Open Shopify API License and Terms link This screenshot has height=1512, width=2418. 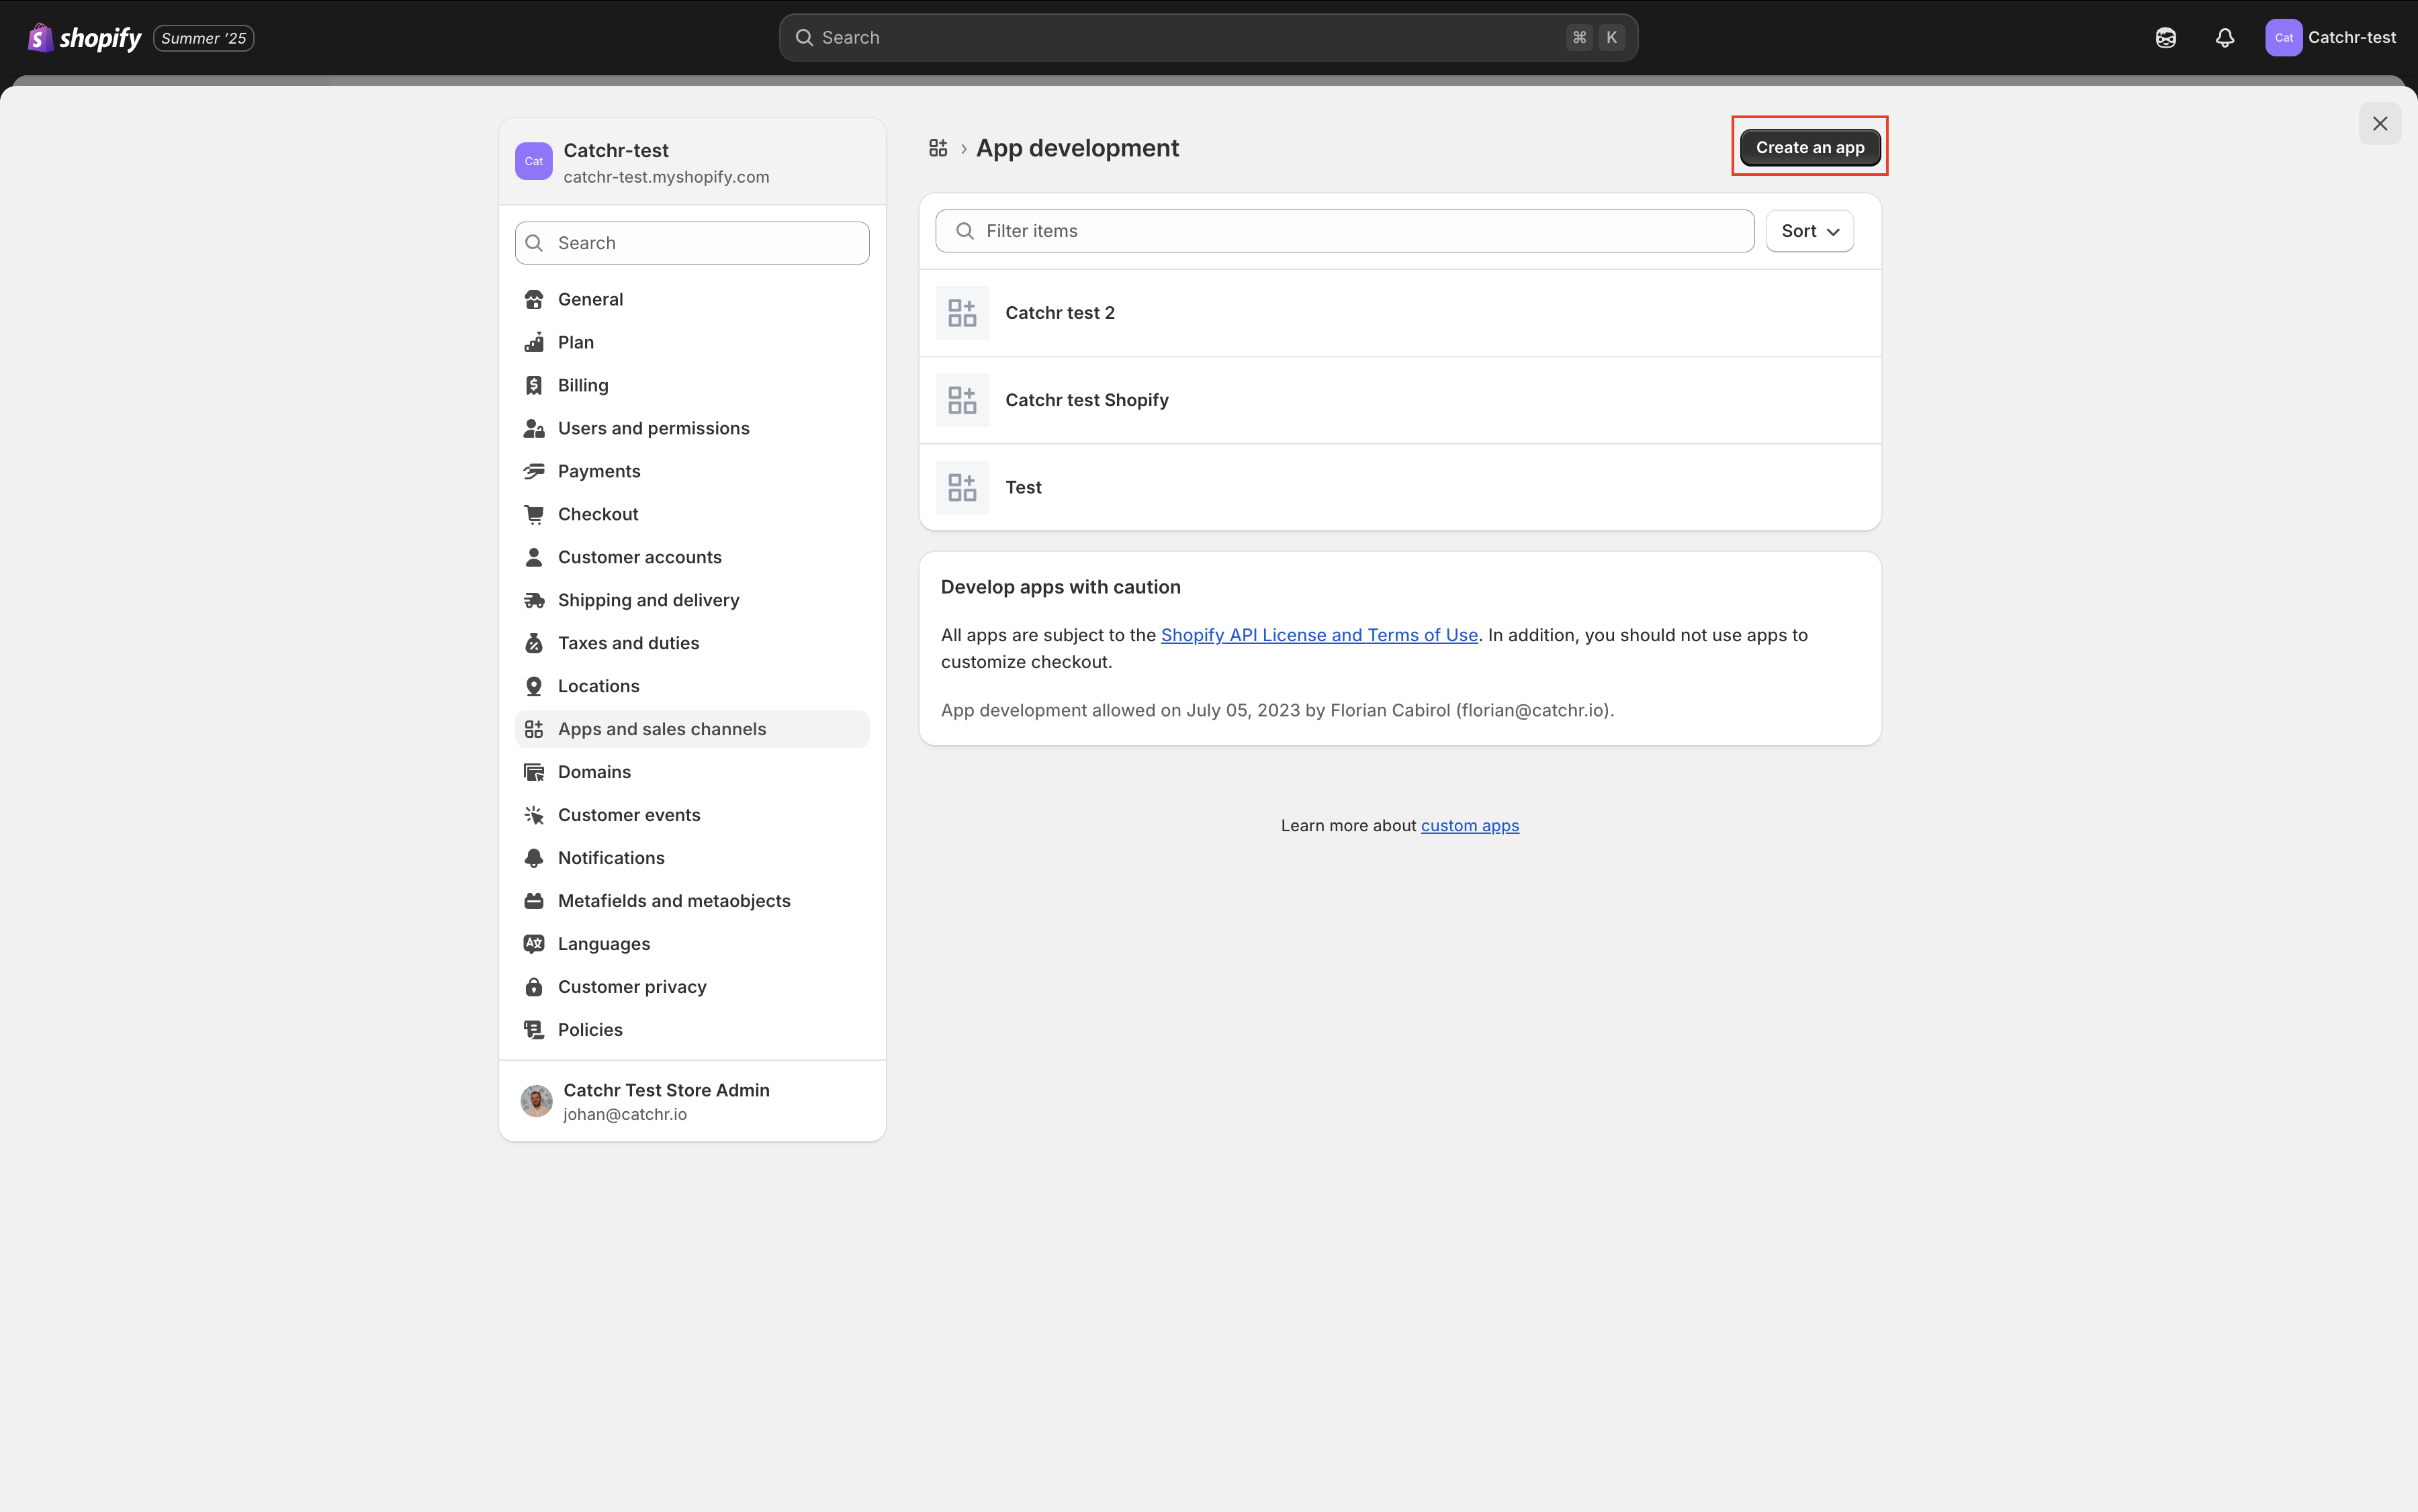coord(1318,635)
